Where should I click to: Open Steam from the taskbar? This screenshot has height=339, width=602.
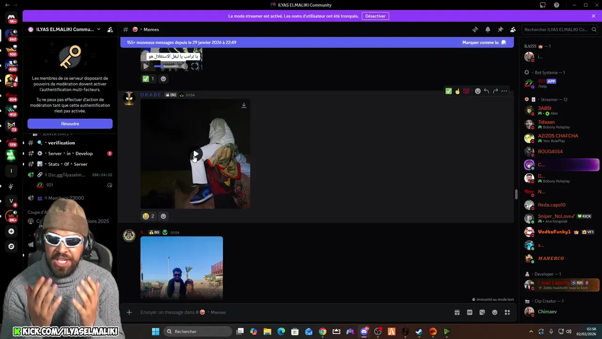419,331
